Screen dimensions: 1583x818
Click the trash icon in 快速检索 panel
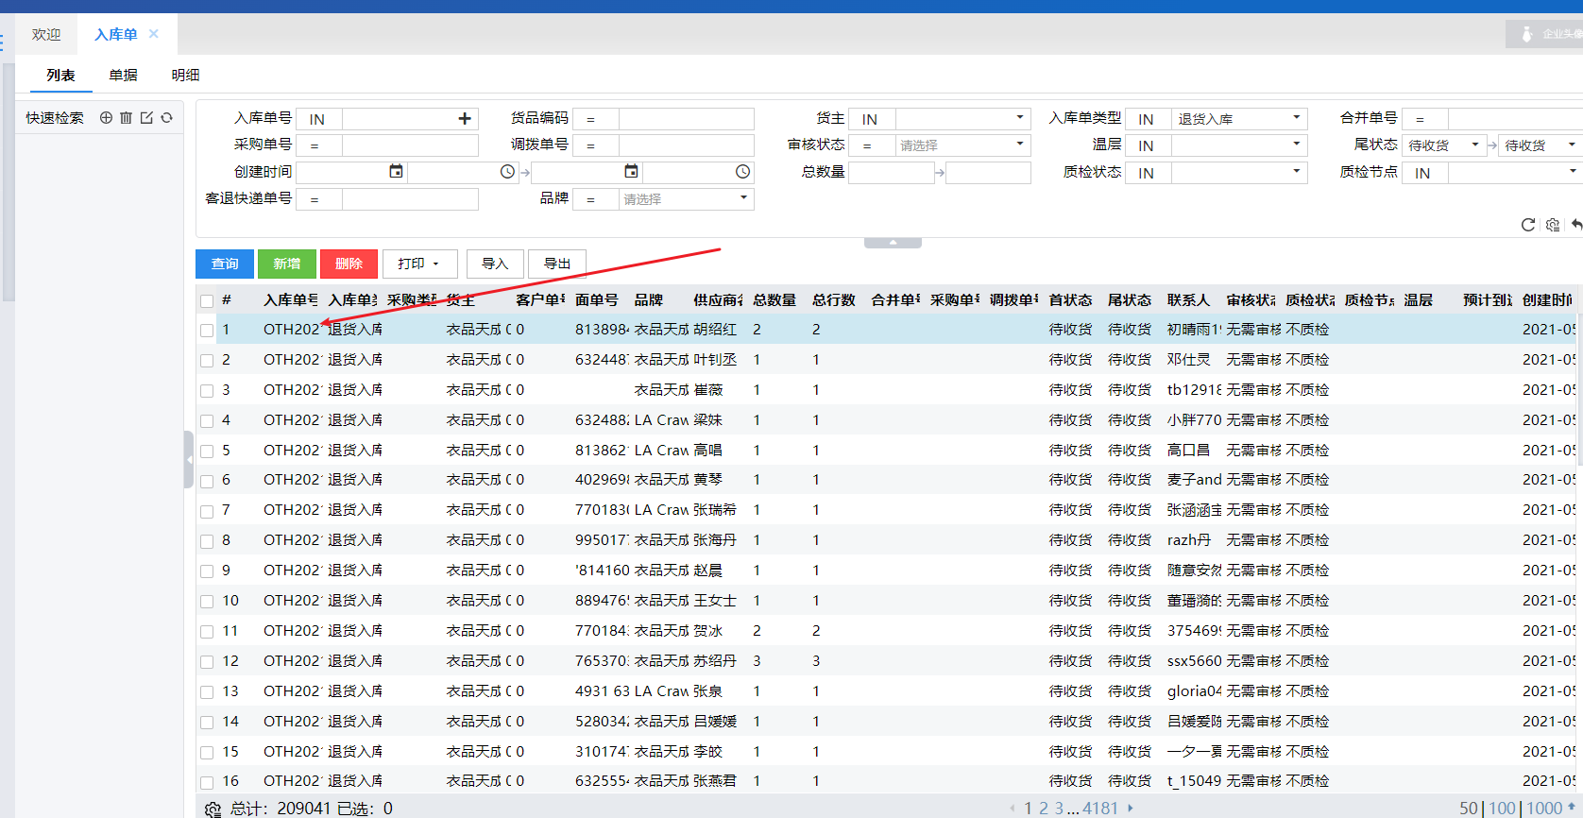point(126,118)
